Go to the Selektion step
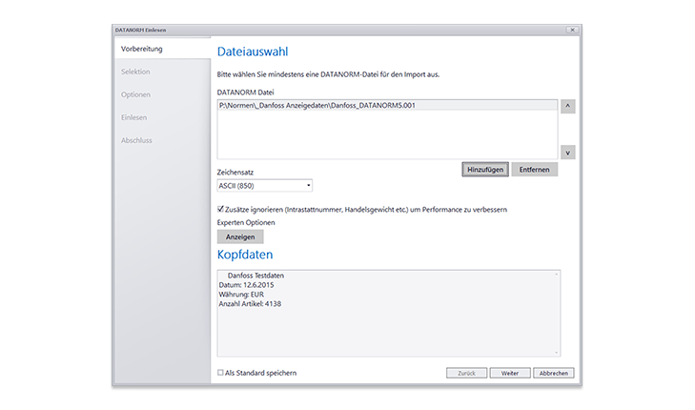The height and width of the screenshot is (410, 695). tap(135, 72)
